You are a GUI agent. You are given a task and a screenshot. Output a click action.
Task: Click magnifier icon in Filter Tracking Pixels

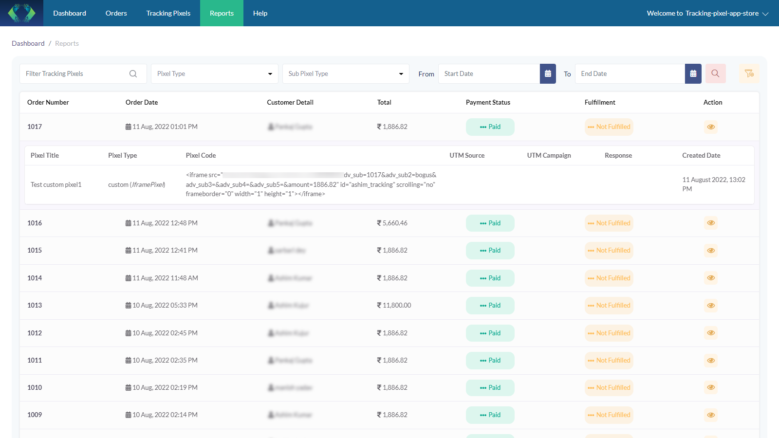pyautogui.click(x=133, y=74)
